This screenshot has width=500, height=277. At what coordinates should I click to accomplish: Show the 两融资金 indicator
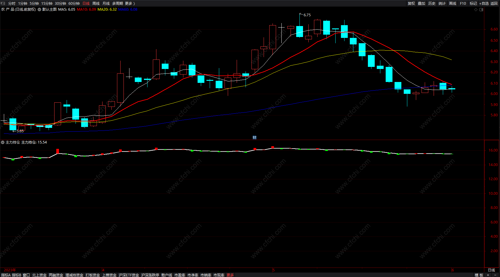[x=56, y=275]
